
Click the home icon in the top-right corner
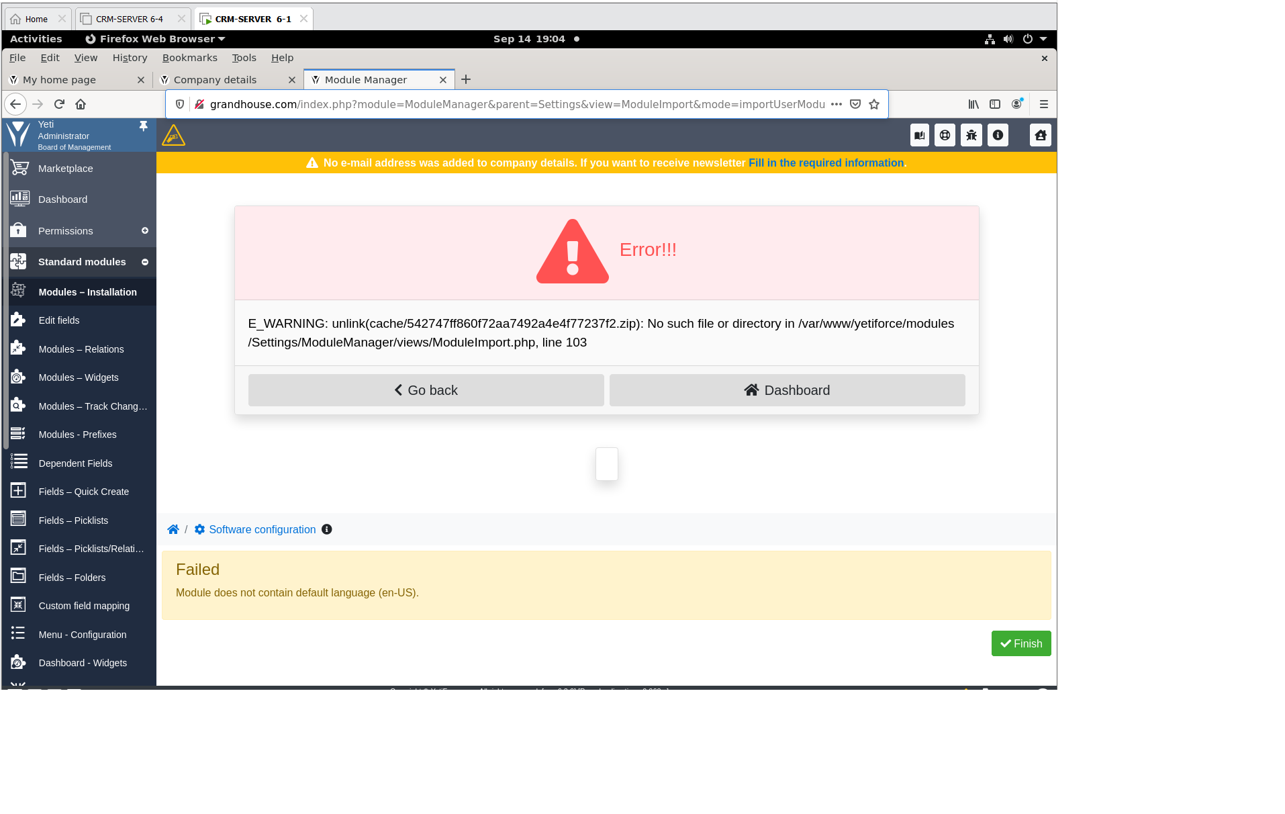[1040, 134]
